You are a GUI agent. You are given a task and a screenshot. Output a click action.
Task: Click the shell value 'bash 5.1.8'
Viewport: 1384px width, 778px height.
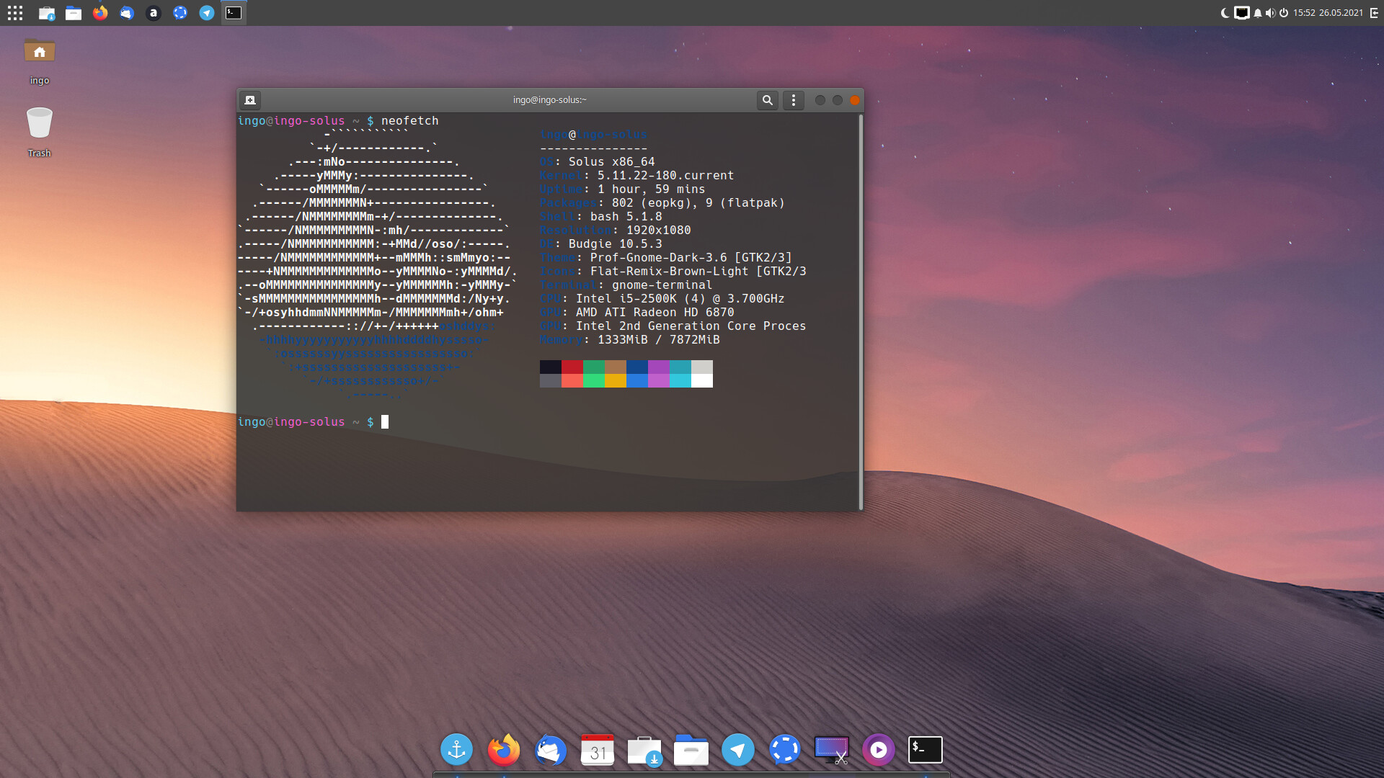[626, 216]
